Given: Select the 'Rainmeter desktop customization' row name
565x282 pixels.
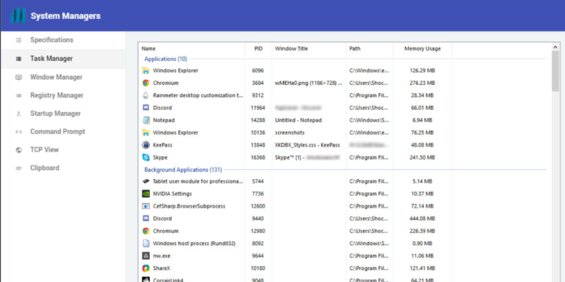Looking at the screenshot, I should (198, 96).
